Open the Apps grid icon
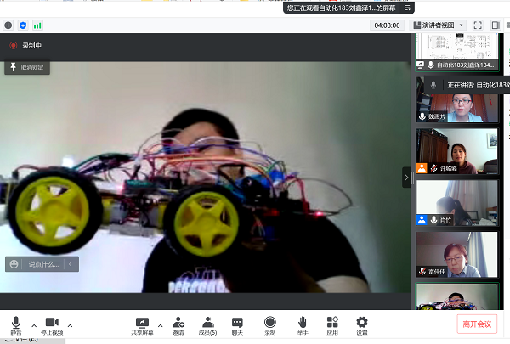The image size is (510, 344). [x=332, y=324]
